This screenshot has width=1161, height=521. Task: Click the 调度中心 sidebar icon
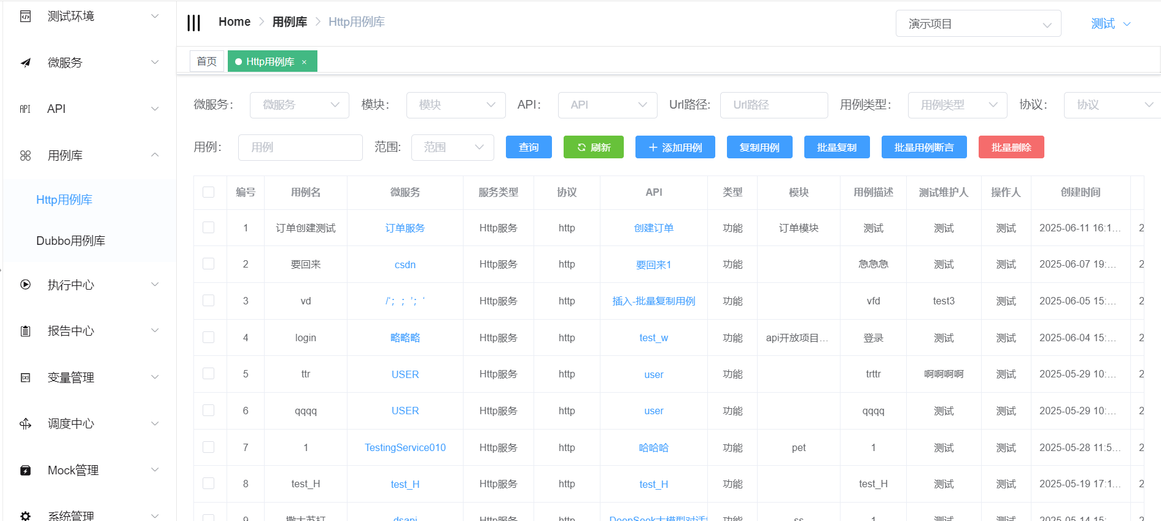point(25,424)
